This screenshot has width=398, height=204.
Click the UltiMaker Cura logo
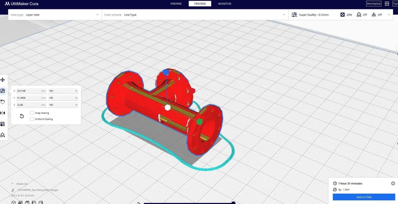[21, 4]
